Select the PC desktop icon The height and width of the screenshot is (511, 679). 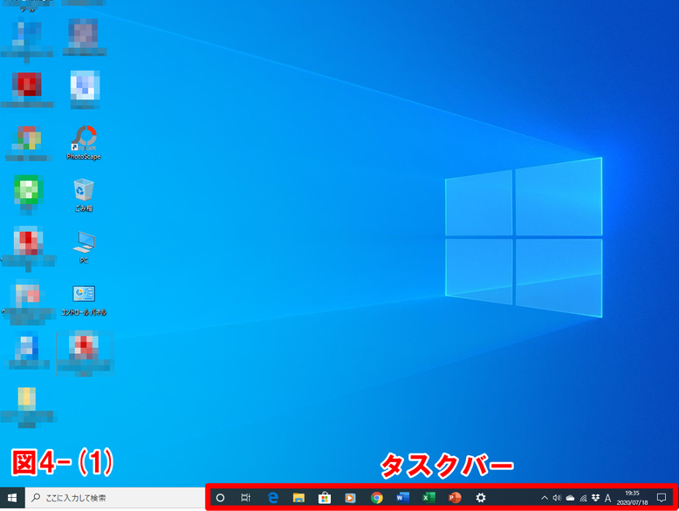click(84, 247)
